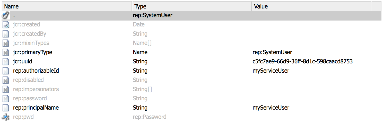Click the jcr:primaryType document icon
This screenshot has height=135, width=383.
point(5,52)
